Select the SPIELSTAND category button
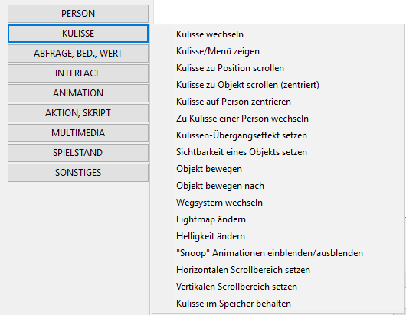 click(78, 153)
